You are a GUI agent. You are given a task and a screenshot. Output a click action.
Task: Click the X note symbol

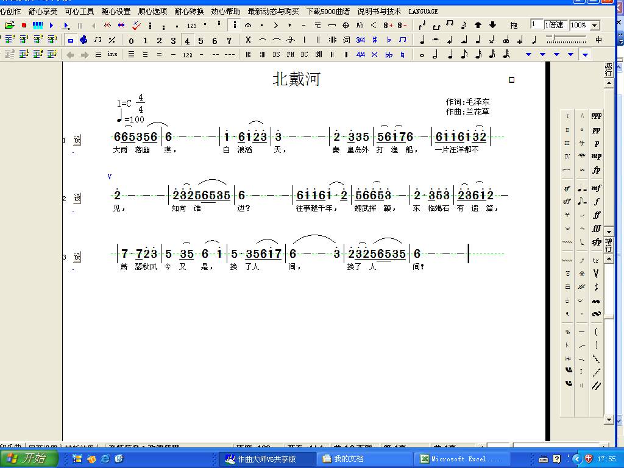click(x=248, y=40)
